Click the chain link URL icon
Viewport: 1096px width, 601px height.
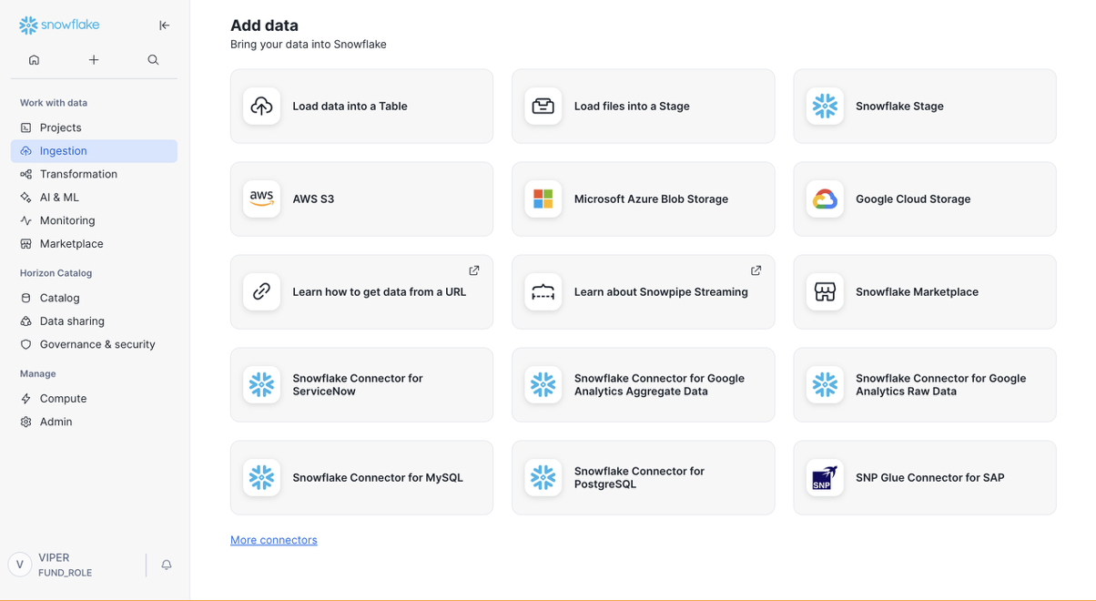262,292
